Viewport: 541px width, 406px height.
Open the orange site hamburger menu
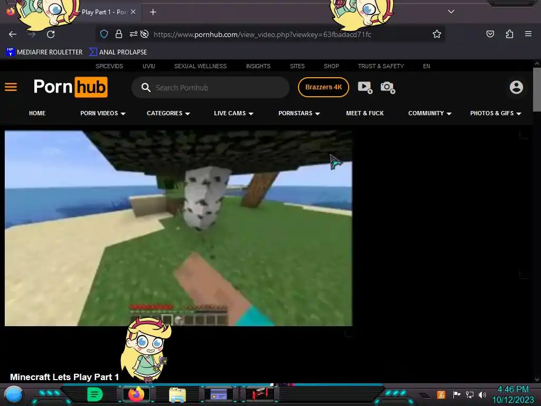point(11,87)
